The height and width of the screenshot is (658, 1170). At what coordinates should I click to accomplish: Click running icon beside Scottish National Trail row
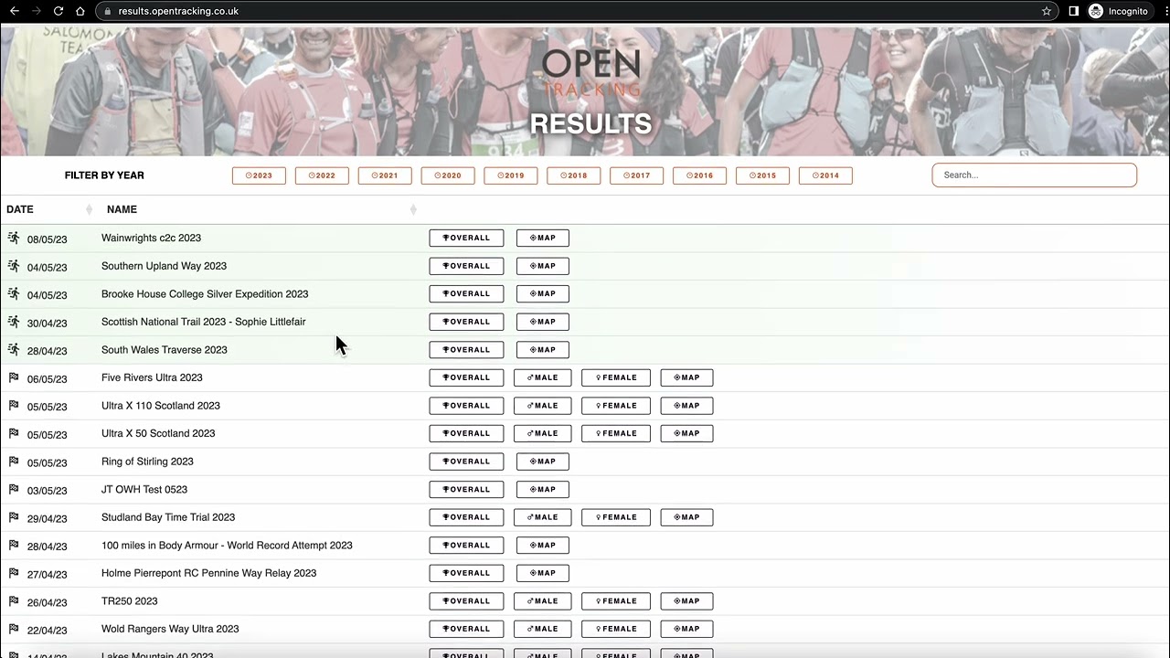[x=14, y=322]
